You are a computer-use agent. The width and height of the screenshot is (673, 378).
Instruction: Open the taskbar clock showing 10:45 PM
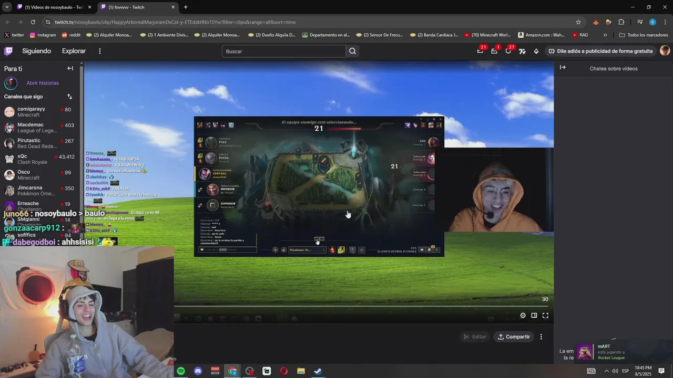pyautogui.click(x=643, y=371)
